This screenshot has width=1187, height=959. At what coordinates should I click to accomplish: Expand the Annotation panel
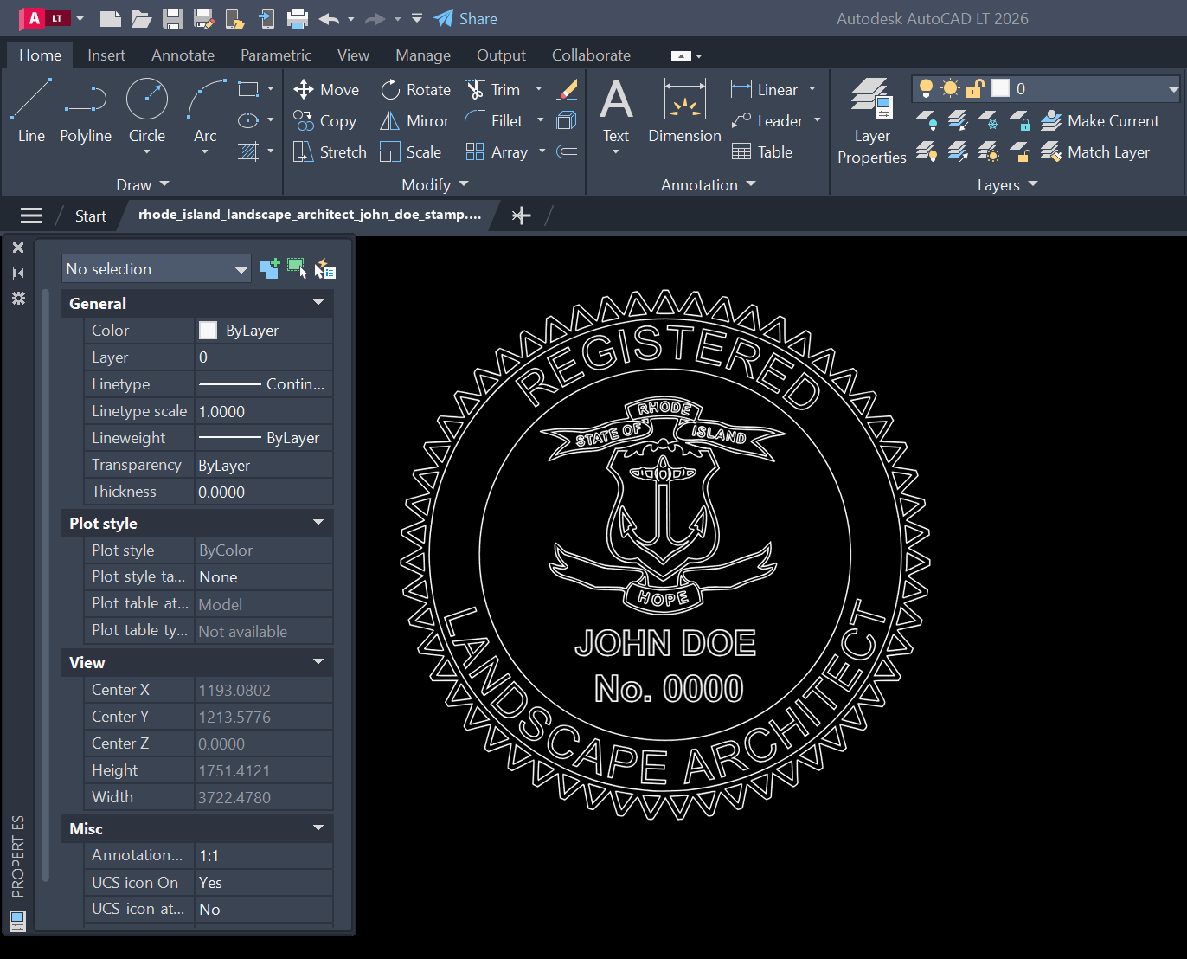point(709,184)
